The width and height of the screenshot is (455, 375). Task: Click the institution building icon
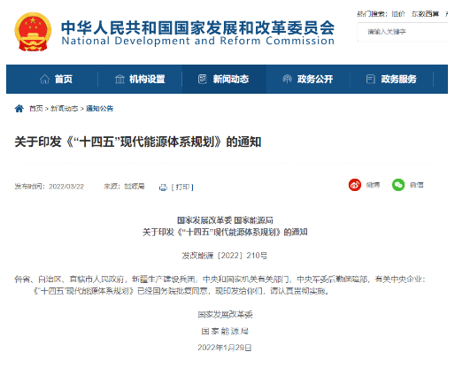click(x=120, y=79)
